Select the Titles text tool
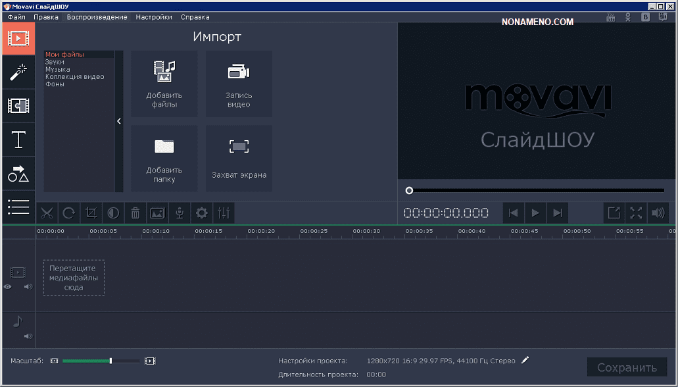The width and height of the screenshot is (678, 387). click(18, 140)
